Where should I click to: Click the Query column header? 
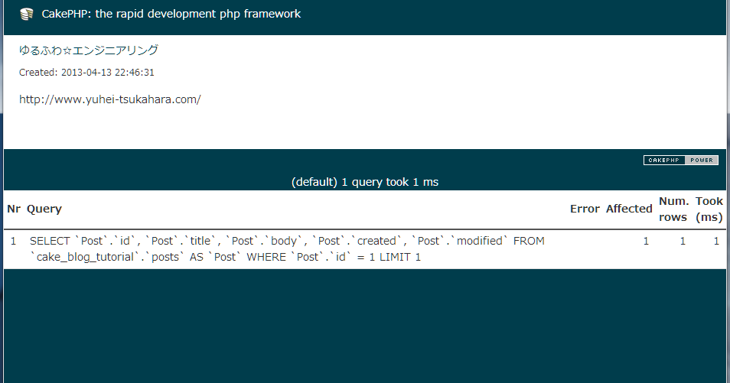pos(44,209)
